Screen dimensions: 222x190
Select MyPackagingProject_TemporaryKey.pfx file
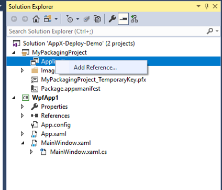click(x=94, y=80)
